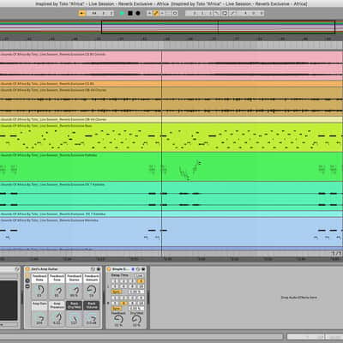Click the arrangement position field

coord(100,13)
